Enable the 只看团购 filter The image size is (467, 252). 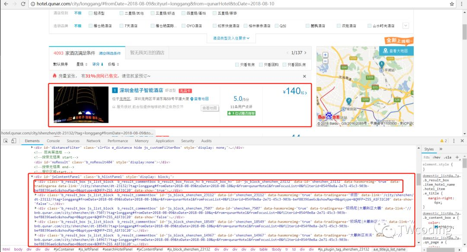[261, 65]
